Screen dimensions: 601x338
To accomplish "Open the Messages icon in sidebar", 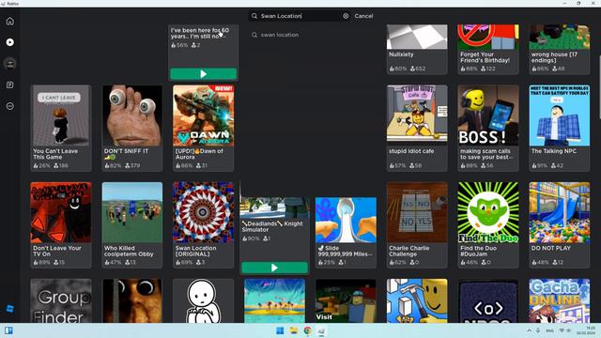I will tap(10, 84).
